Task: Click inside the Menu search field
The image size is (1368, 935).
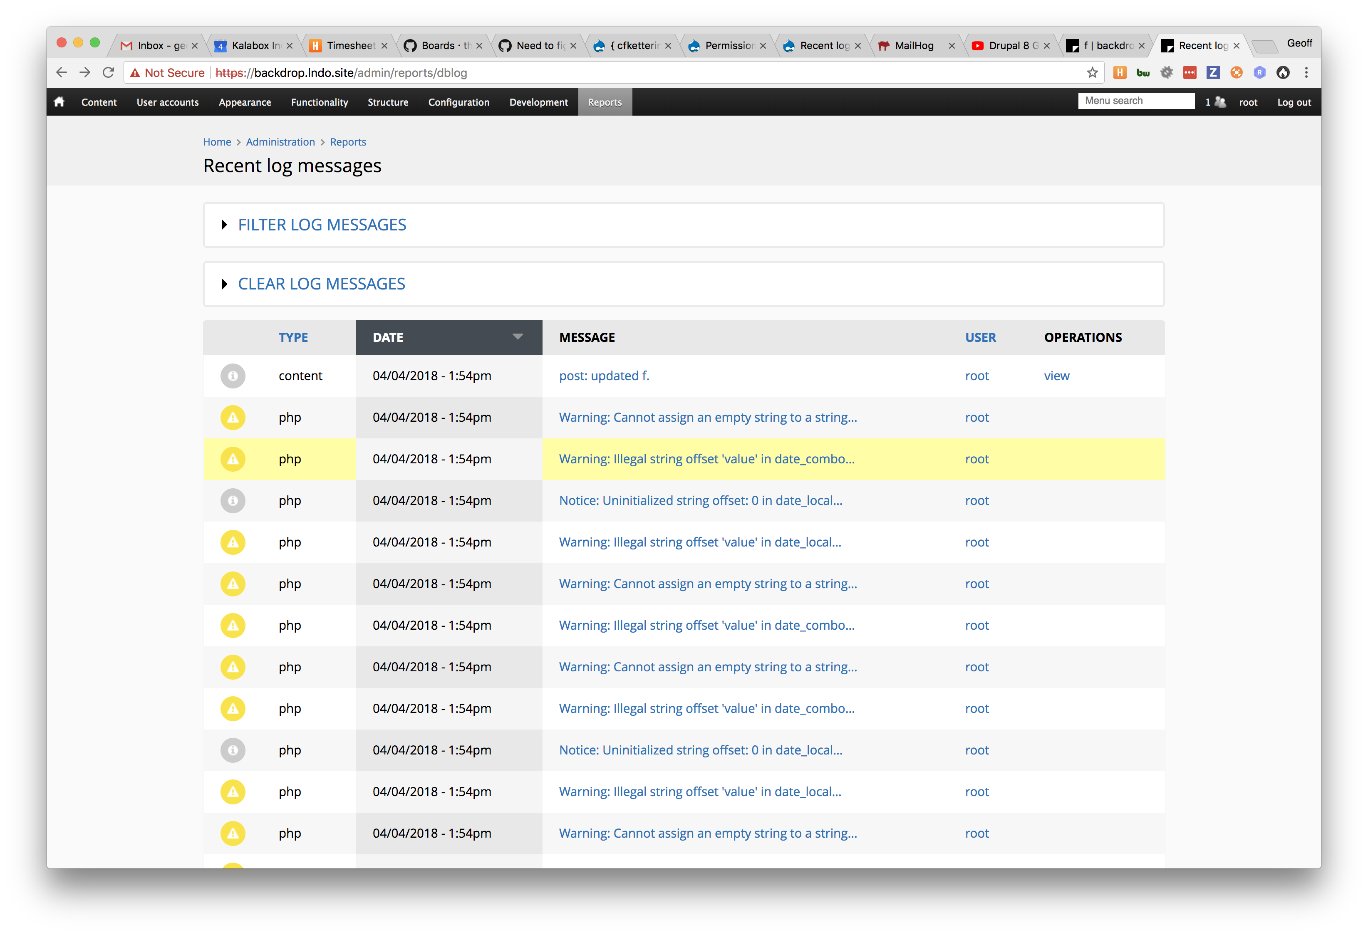Action: coord(1136,100)
